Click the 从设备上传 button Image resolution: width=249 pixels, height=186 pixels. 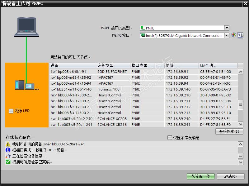tap(200, 176)
